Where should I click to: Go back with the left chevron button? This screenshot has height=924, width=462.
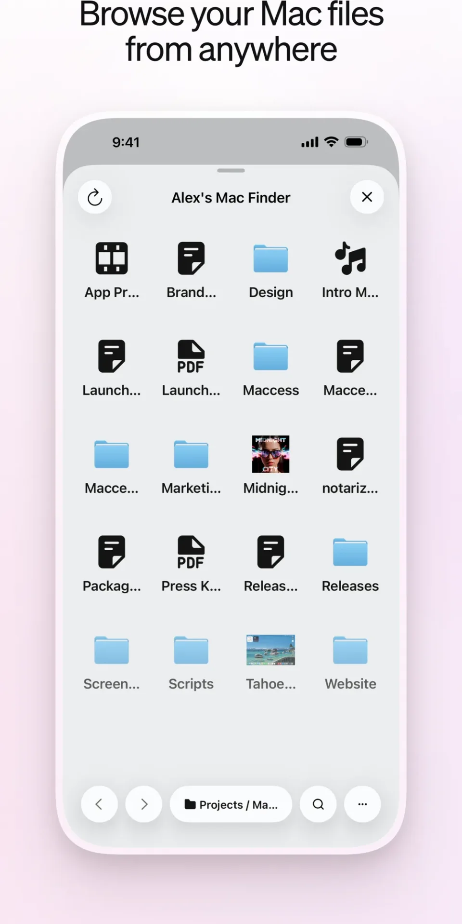pos(99,804)
